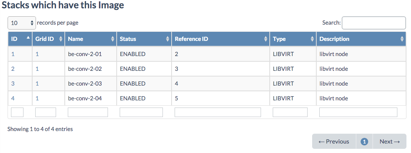
Task: Click the Description filter input box
Action: 358,112
